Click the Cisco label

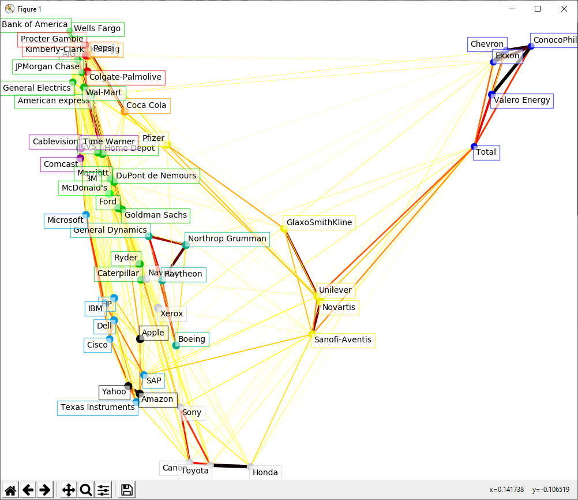click(x=97, y=345)
